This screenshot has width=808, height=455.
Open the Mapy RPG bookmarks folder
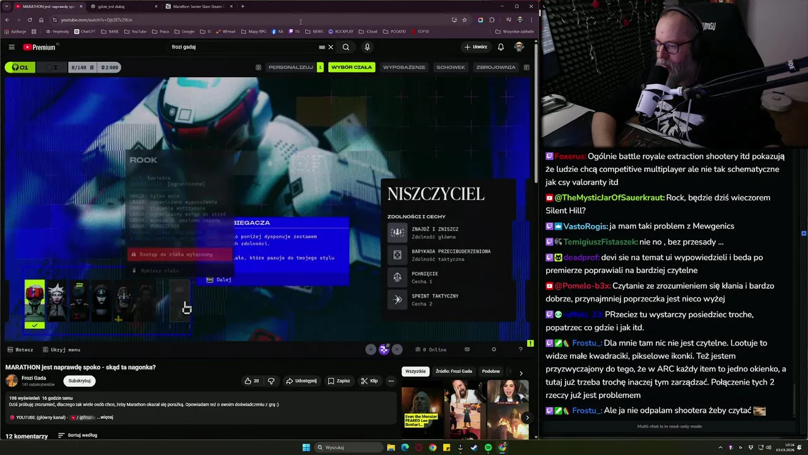tap(254, 32)
